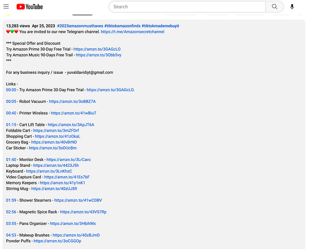The height and width of the screenshot is (249, 311).
Task: Jump to timestamp 00:40
Action: pos(11,113)
